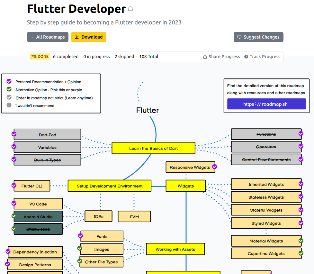Toggle the green check on the Images node
314x274 pixels.
point(79,248)
